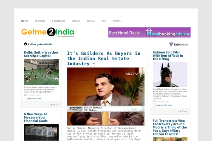The image size is (212, 141).
Task: Open the NCR menu item
Action: [x=104, y=21]
